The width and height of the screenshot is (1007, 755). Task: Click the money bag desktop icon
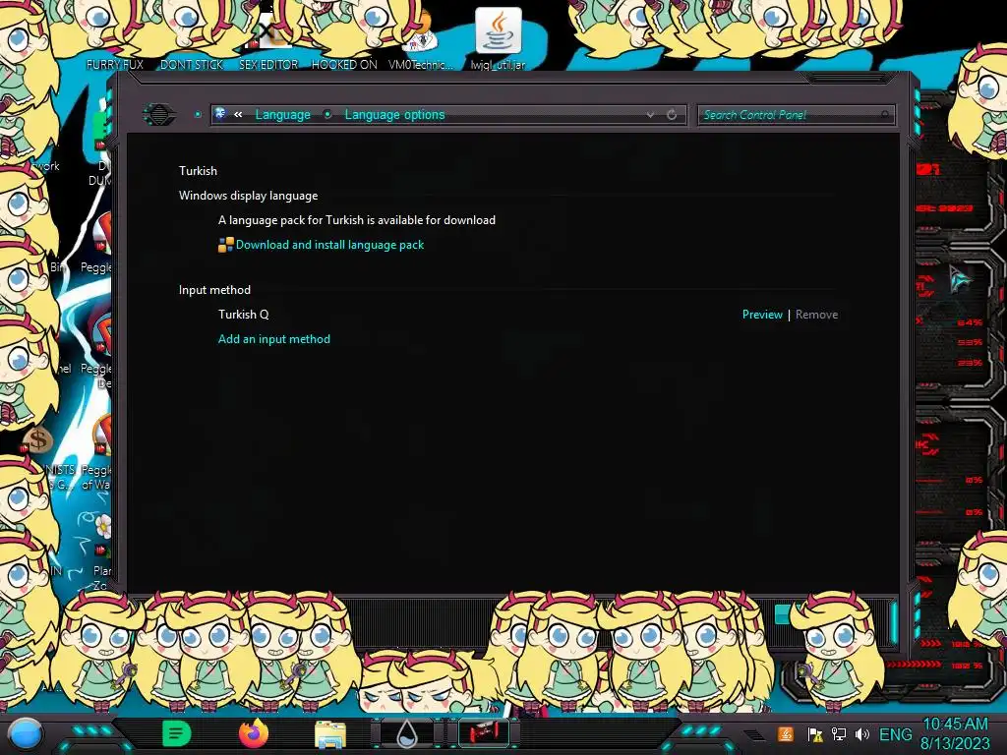pos(37,439)
